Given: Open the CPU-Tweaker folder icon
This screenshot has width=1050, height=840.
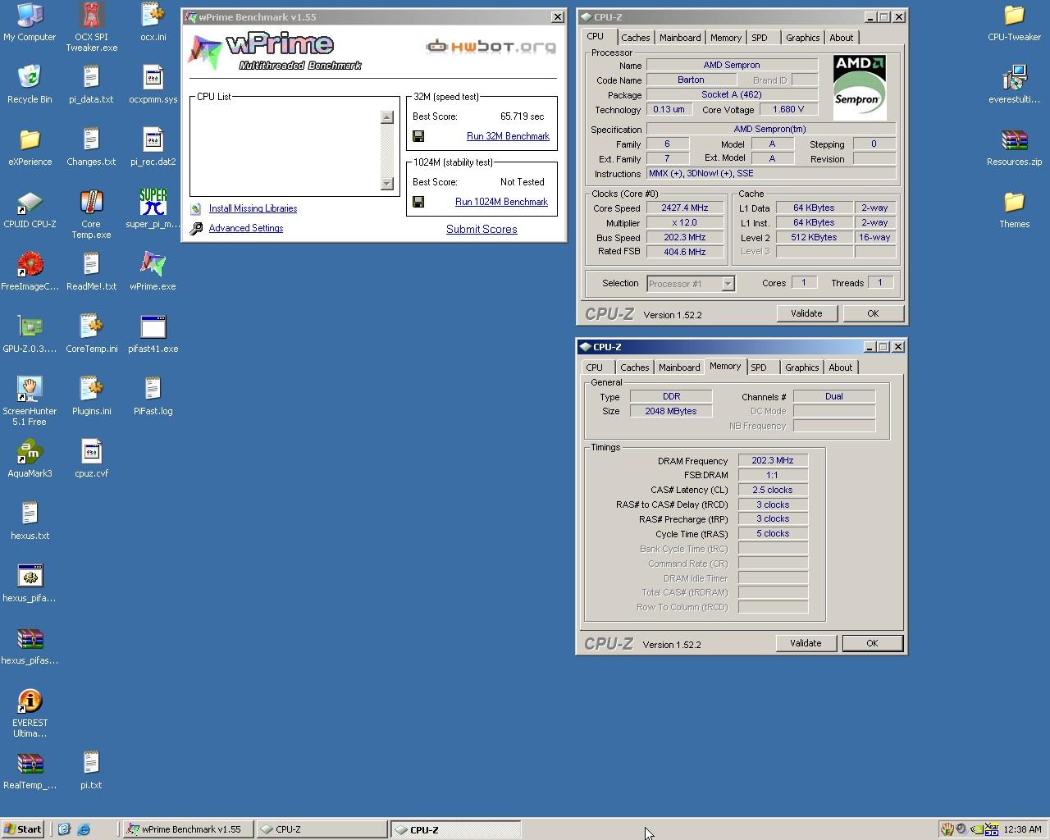Looking at the screenshot, I should 1014,21.
